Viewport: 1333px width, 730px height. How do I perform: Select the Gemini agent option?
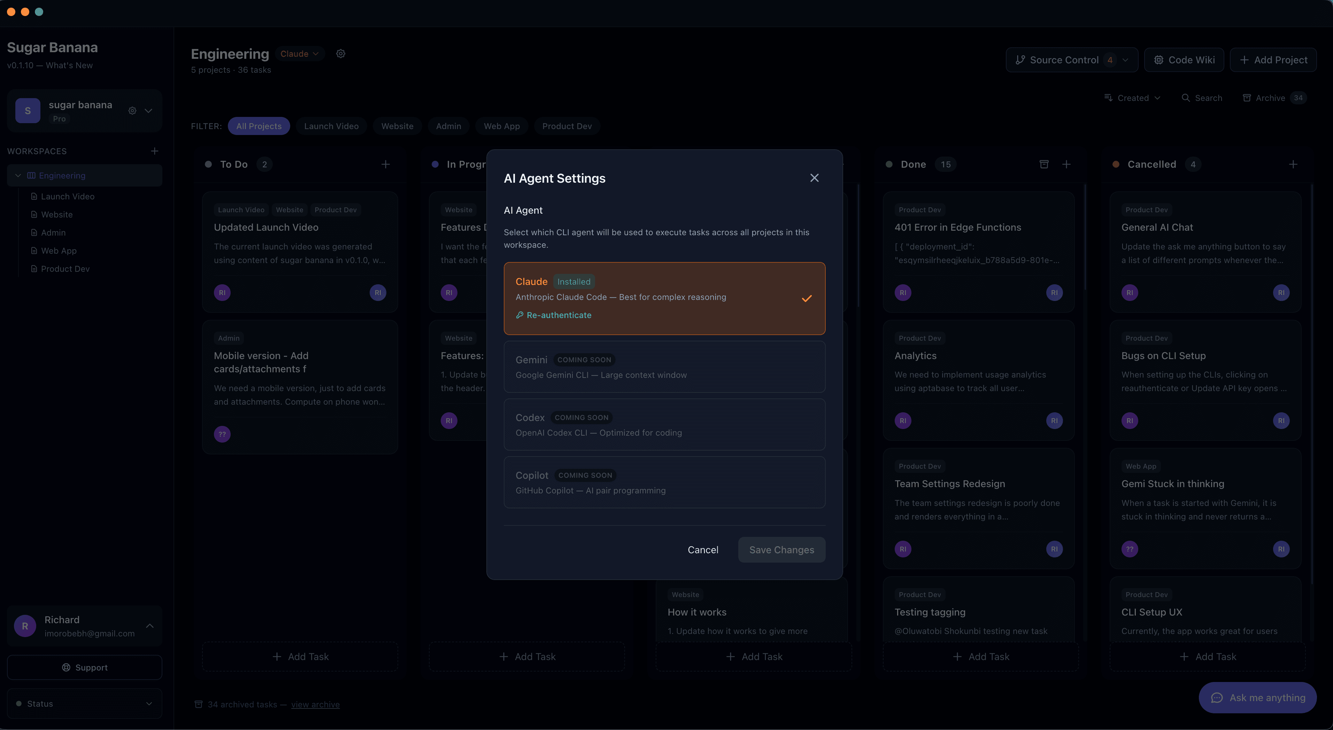664,367
